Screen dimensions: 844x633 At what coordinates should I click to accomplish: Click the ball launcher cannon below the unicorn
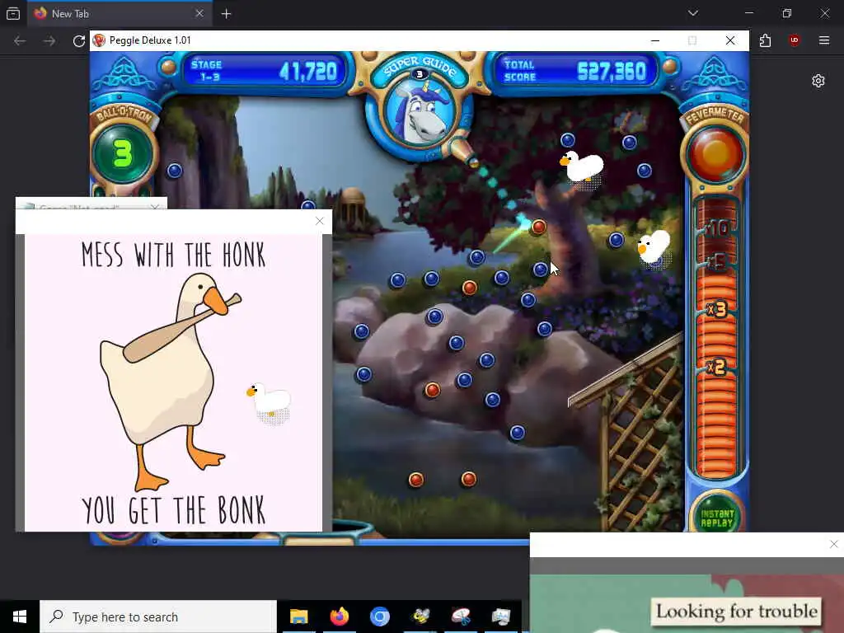(464, 152)
